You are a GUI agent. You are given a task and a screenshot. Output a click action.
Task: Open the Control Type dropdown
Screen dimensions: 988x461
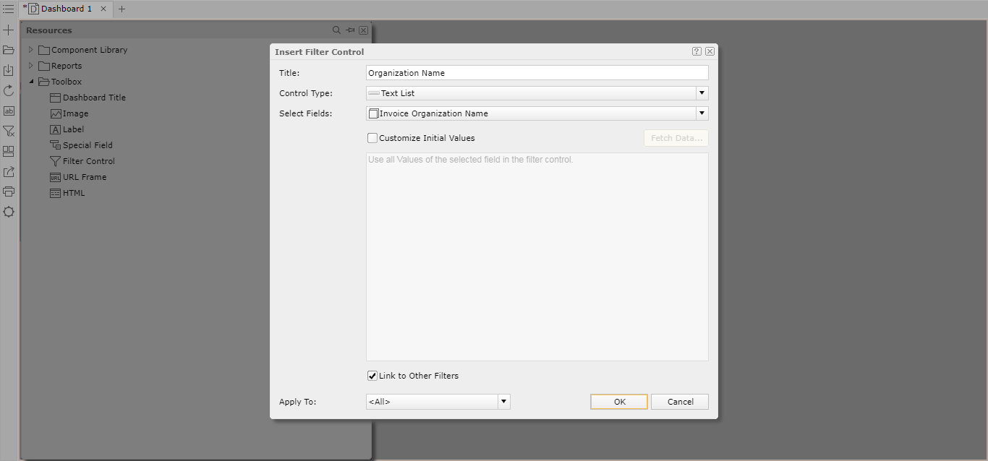point(702,93)
